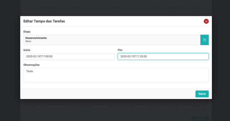Focus the Início date-time input

69,57
